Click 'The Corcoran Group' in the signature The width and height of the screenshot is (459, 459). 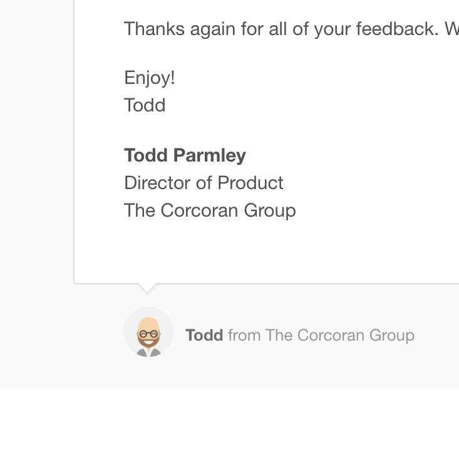[210, 210]
